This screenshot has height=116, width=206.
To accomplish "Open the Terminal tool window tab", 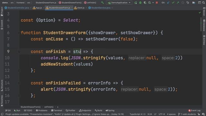I will [x=57, y=111].
